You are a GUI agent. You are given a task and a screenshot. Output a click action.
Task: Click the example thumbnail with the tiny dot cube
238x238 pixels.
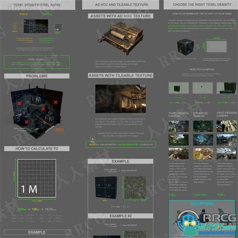pos(203,88)
